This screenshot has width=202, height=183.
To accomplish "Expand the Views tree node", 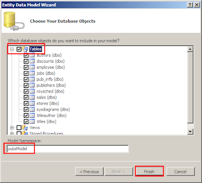I will point(12,128).
